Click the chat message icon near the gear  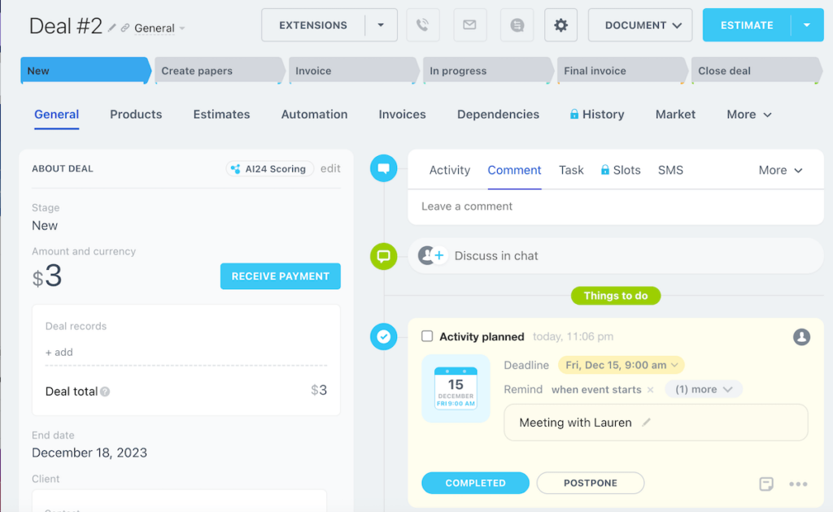click(515, 24)
